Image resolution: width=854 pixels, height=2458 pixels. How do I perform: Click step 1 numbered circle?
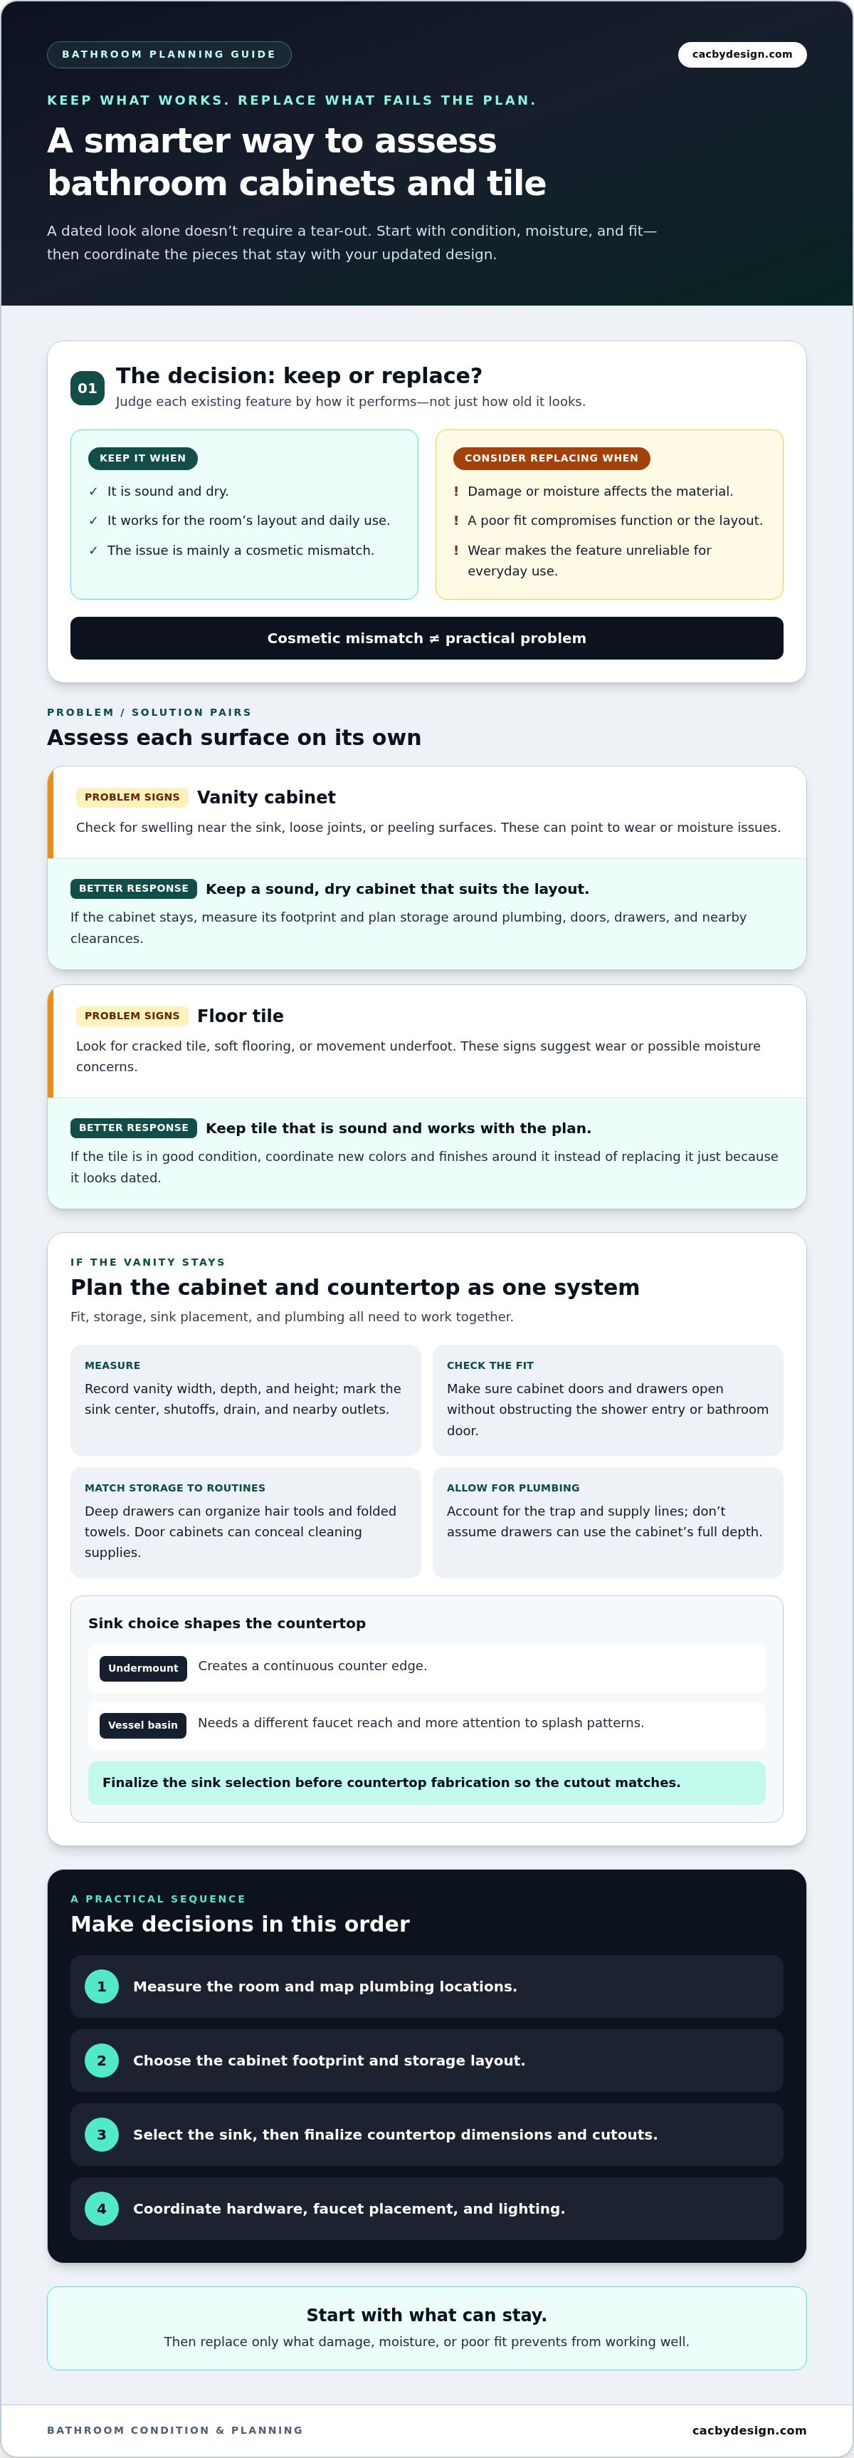click(102, 1986)
